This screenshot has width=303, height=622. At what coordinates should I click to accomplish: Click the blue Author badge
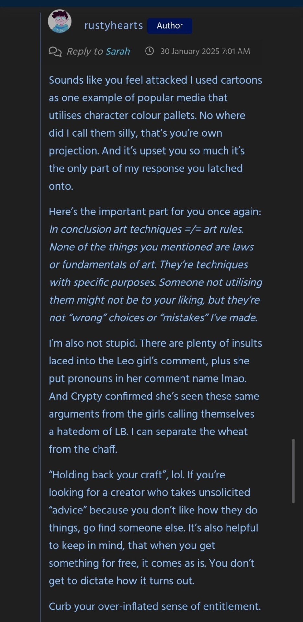(170, 26)
